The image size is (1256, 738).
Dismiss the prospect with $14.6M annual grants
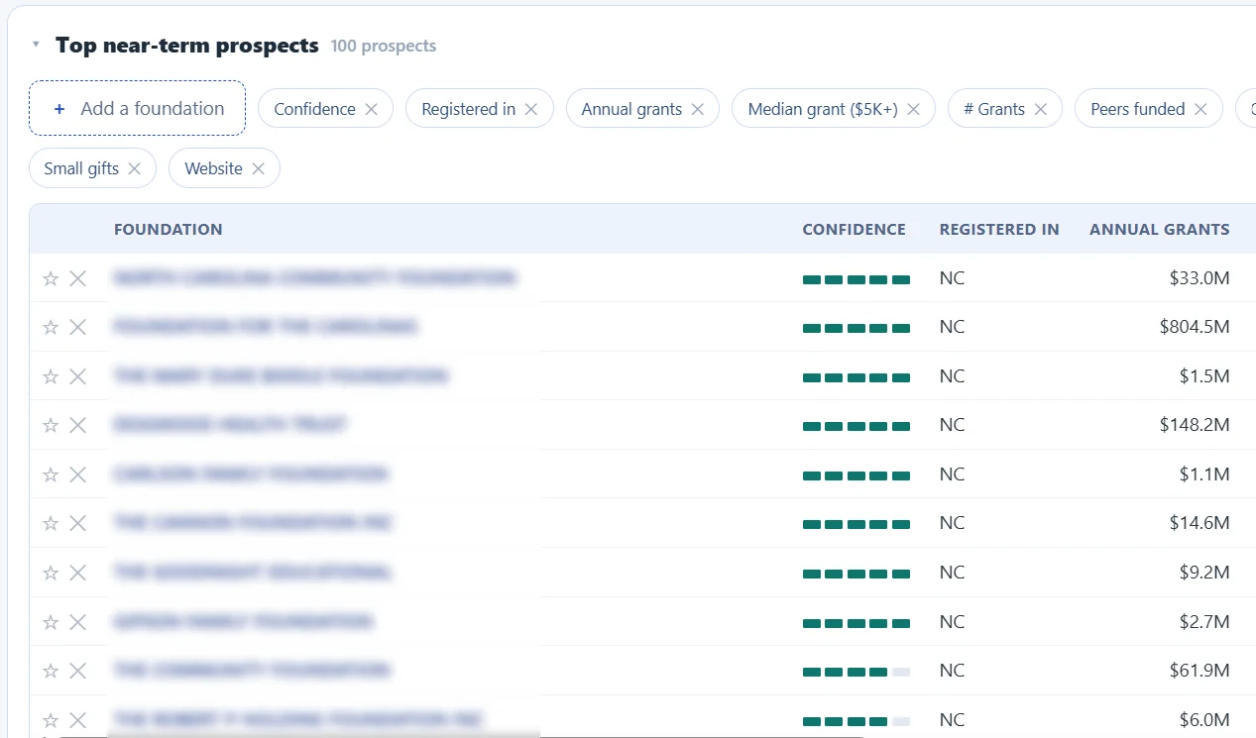click(78, 523)
